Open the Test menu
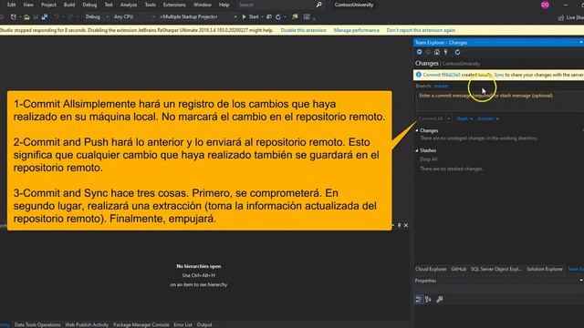The image size is (584, 328). coord(109,5)
